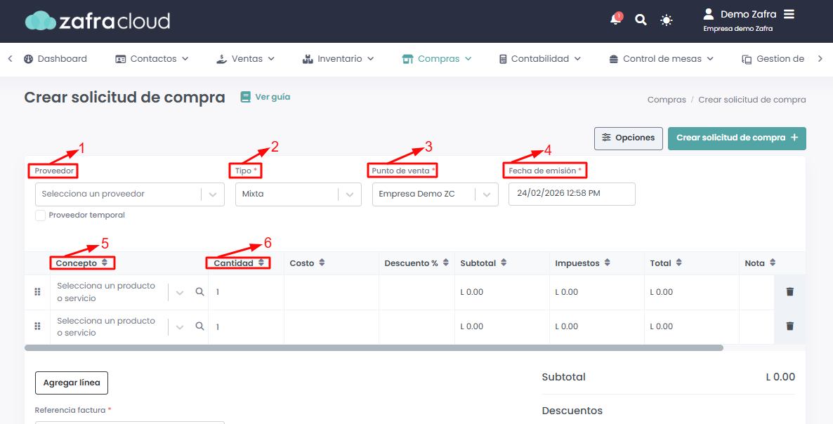Image resolution: width=833 pixels, height=424 pixels.
Task: Click the second row Descuento % cell
Action: pyautogui.click(x=417, y=326)
